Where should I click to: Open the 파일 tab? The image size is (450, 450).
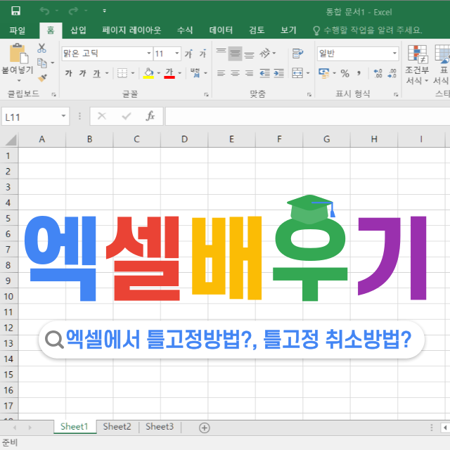[17, 30]
